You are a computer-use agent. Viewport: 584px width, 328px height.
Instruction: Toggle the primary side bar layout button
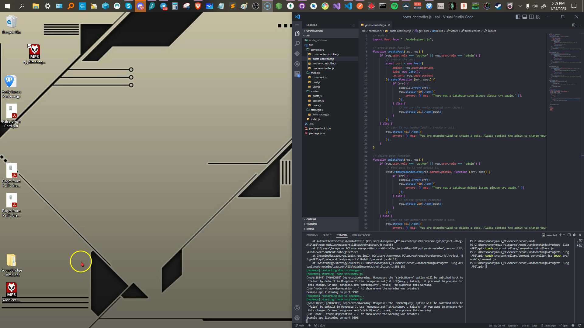(x=518, y=17)
